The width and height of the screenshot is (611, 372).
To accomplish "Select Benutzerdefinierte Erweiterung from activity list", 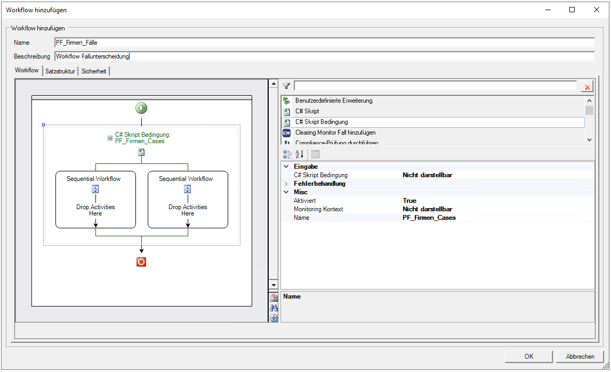I will [433, 101].
